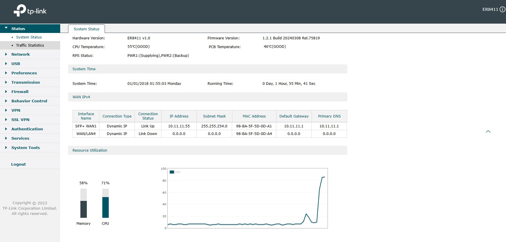
Task: Click the Memory usage bar
Action: [x=83, y=203]
